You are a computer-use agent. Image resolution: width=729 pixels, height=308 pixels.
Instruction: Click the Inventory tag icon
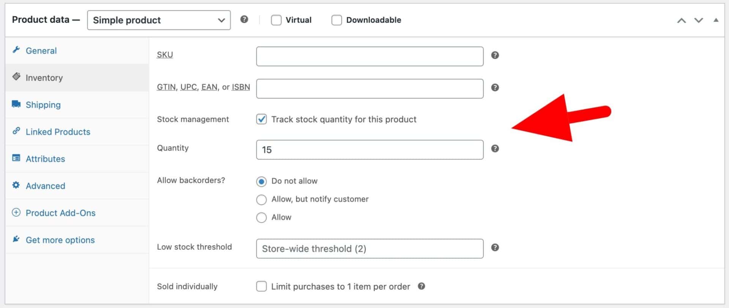click(16, 77)
